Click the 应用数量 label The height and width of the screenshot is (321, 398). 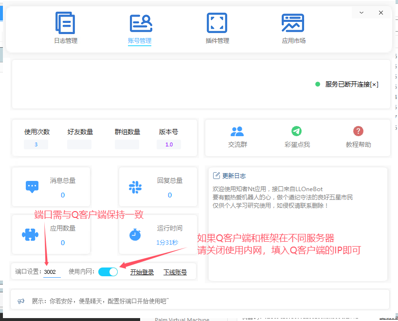63,228
